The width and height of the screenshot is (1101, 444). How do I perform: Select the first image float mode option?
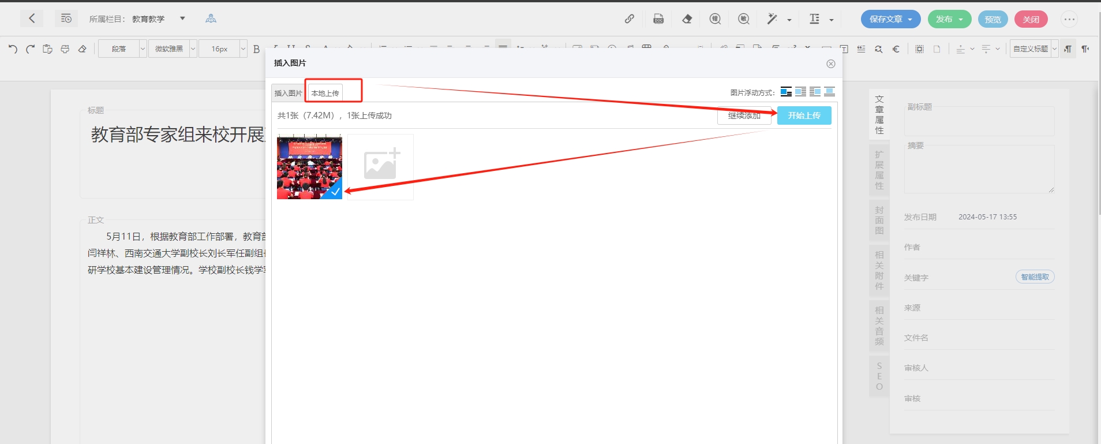pyautogui.click(x=786, y=92)
